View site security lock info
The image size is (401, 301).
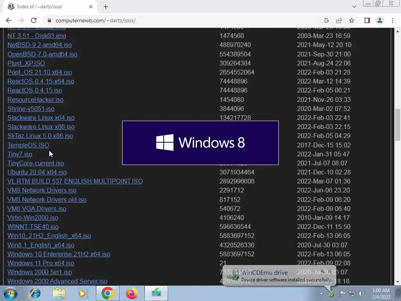coord(49,20)
